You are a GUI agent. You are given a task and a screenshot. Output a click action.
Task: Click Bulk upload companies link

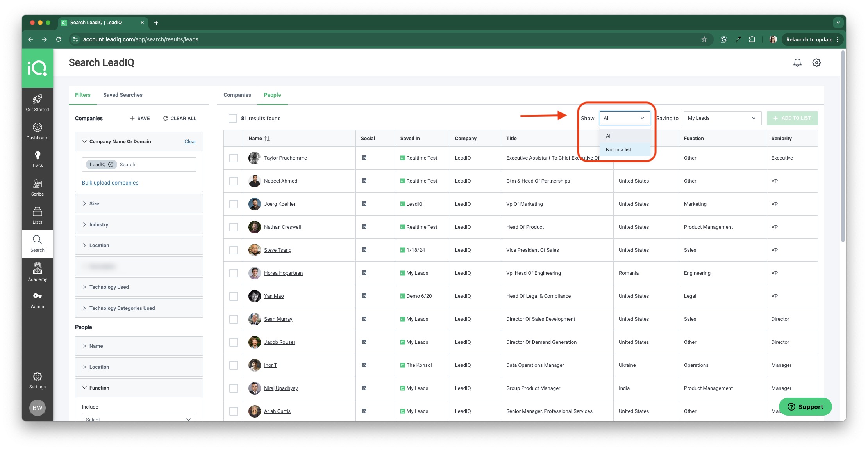[x=110, y=183]
